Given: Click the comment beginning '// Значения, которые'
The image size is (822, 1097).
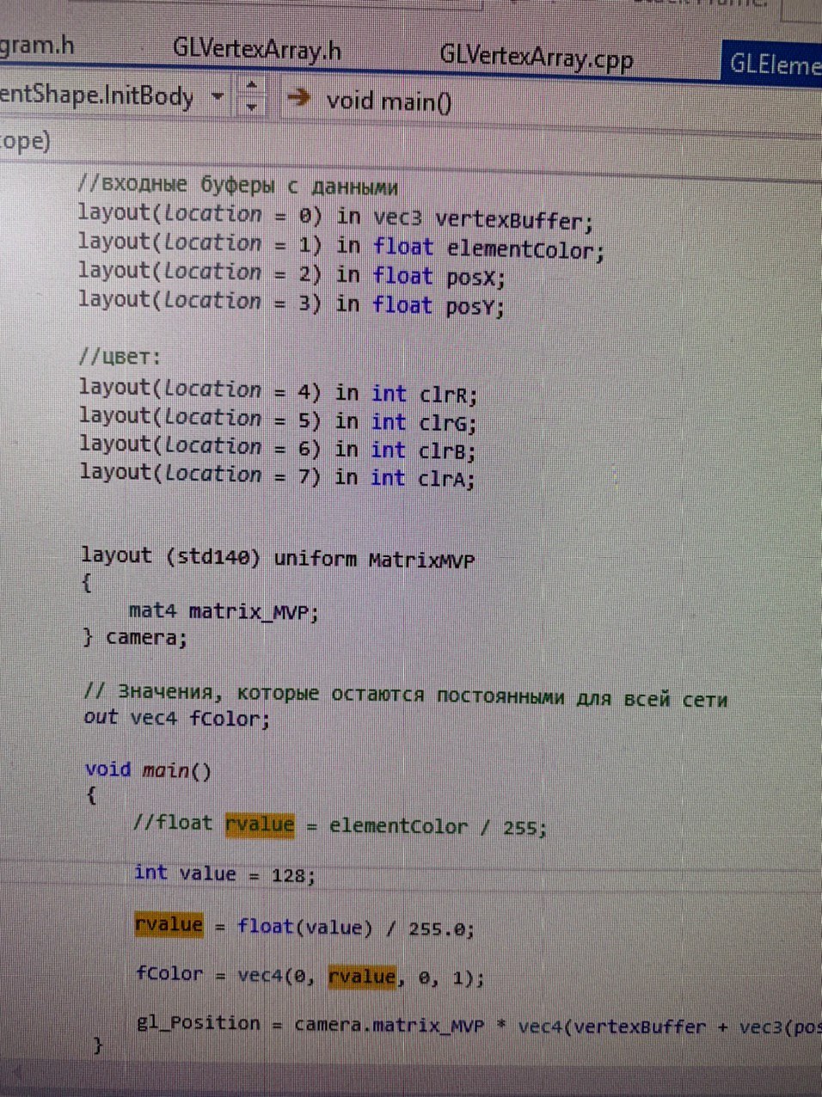Looking at the screenshot, I should [406, 696].
